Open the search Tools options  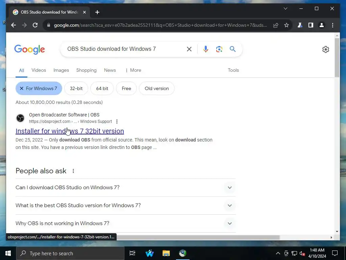tap(233, 70)
